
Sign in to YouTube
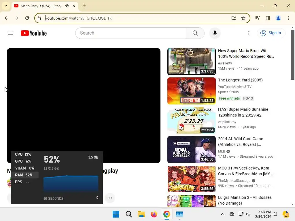pyautogui.click(x=271, y=33)
